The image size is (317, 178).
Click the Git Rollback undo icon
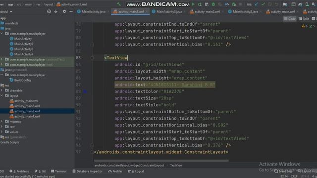click(276, 4)
